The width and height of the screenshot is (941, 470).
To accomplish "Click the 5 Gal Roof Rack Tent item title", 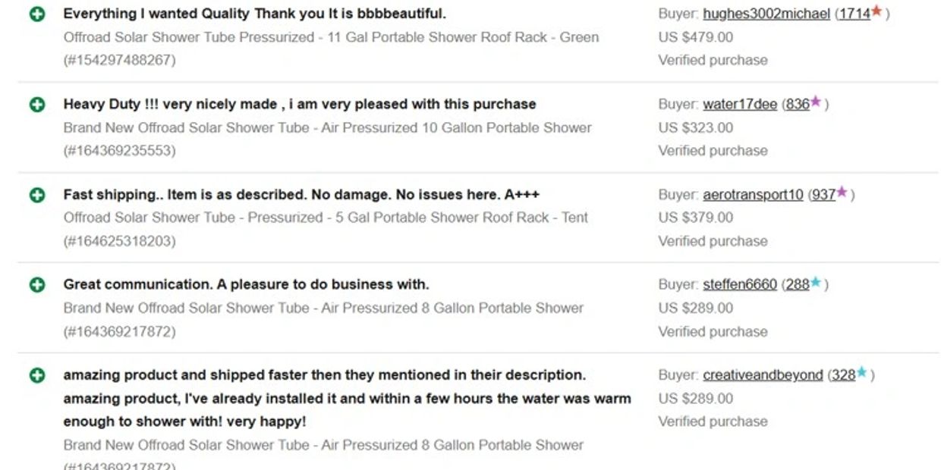I will tap(326, 218).
